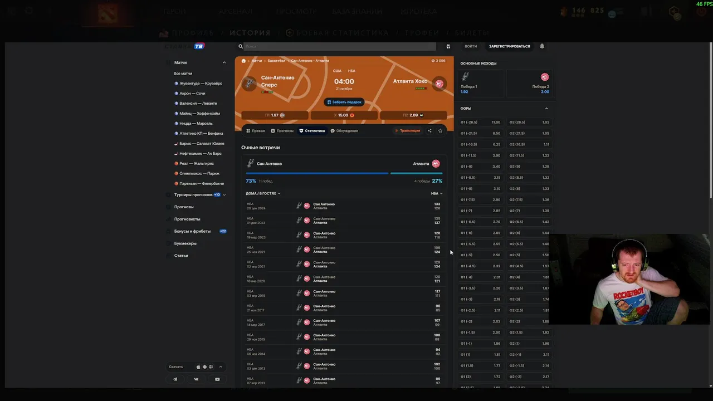Collapse the ФОРЫ odds section
713x401 pixels.
point(546,109)
